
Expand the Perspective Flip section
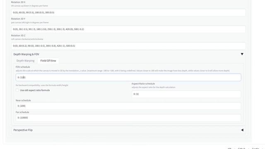(x=242, y=130)
